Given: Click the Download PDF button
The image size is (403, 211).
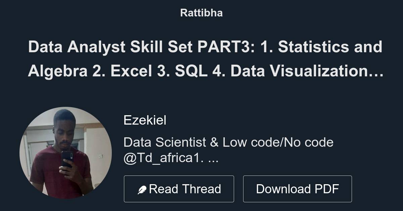Looking at the screenshot, I should 298,189.
